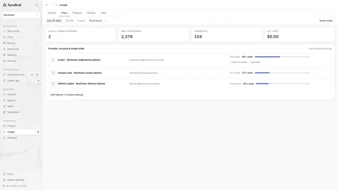Viewport: 338px width, 190px height.
Task: Click the All systems running status dot
Action: [x=4, y=186]
